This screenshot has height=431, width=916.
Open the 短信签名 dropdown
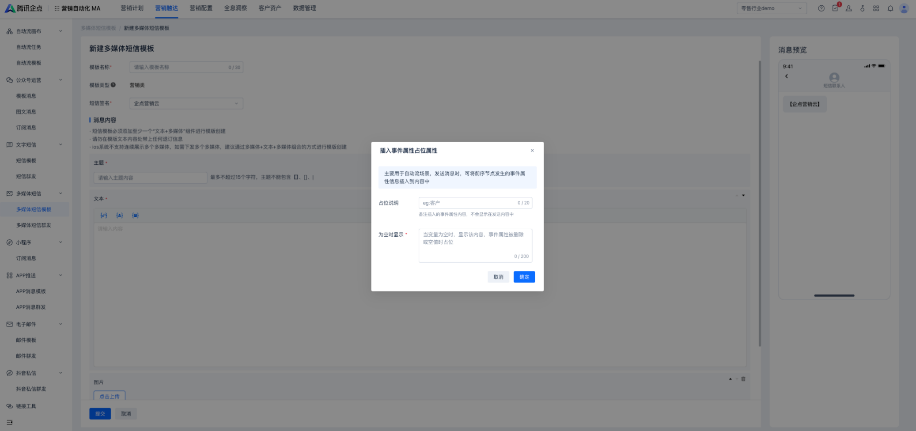(186, 103)
